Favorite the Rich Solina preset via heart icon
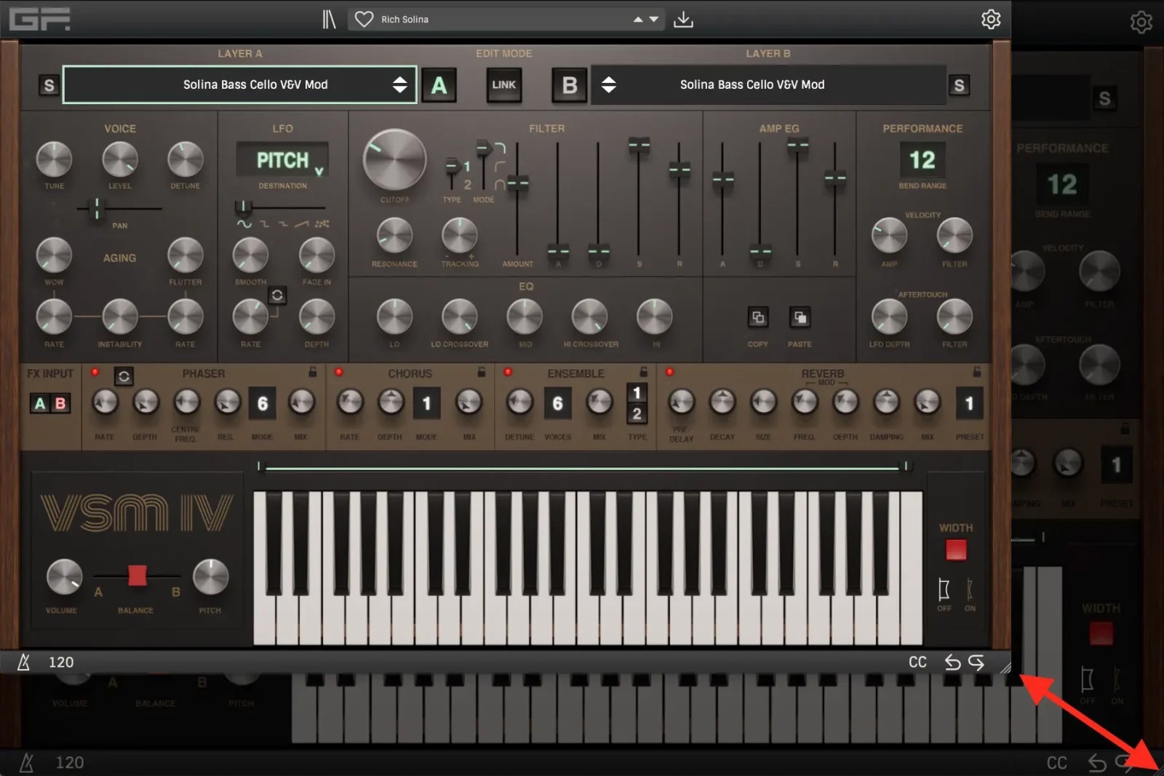 (363, 19)
